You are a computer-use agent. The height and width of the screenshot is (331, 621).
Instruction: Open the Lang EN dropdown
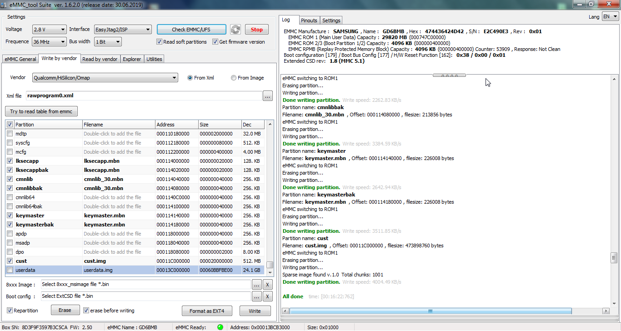(x=610, y=16)
